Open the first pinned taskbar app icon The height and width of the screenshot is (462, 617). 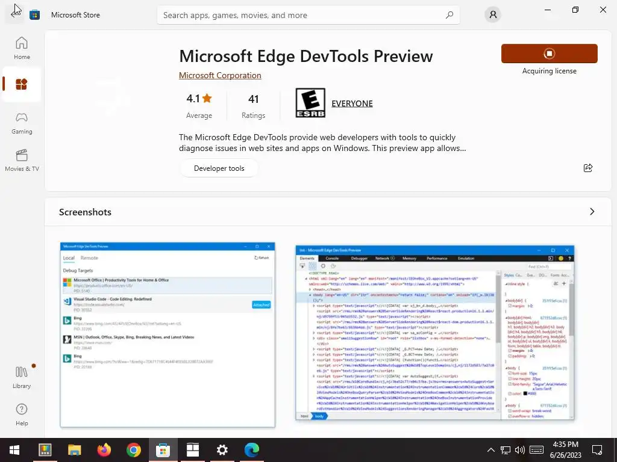45,450
